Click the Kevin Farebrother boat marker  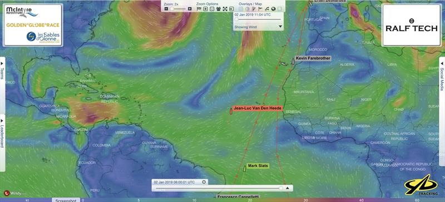293,61
